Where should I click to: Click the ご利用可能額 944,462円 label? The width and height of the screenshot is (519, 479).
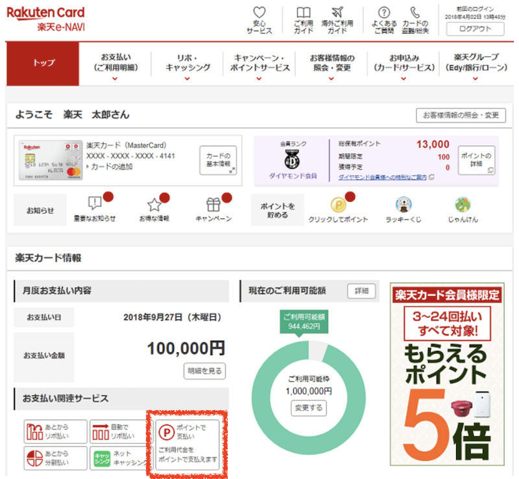point(304,322)
